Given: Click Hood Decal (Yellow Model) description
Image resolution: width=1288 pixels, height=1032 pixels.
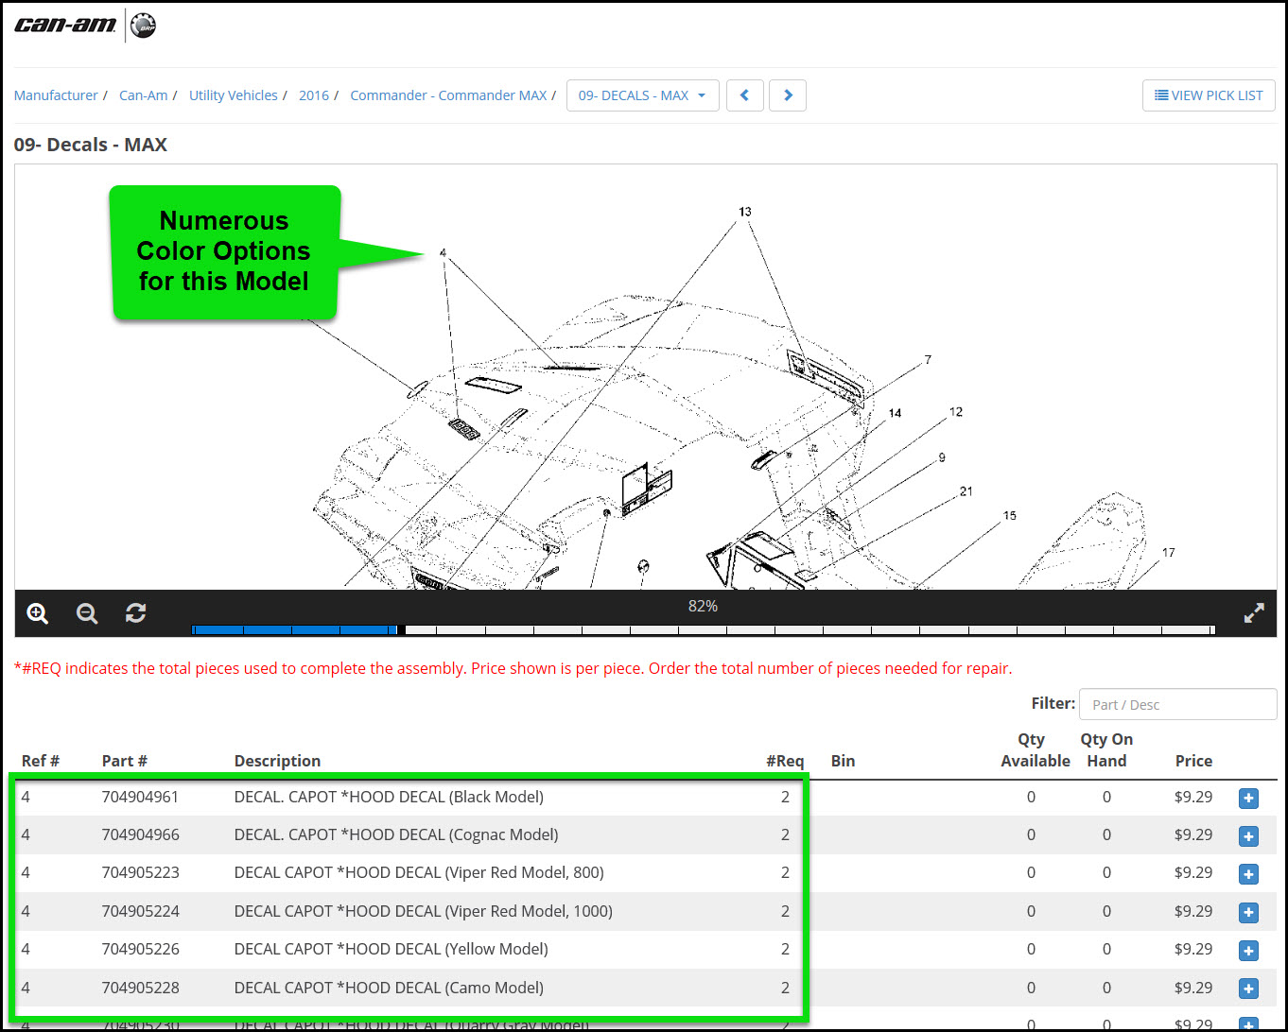Looking at the screenshot, I should pos(392,949).
